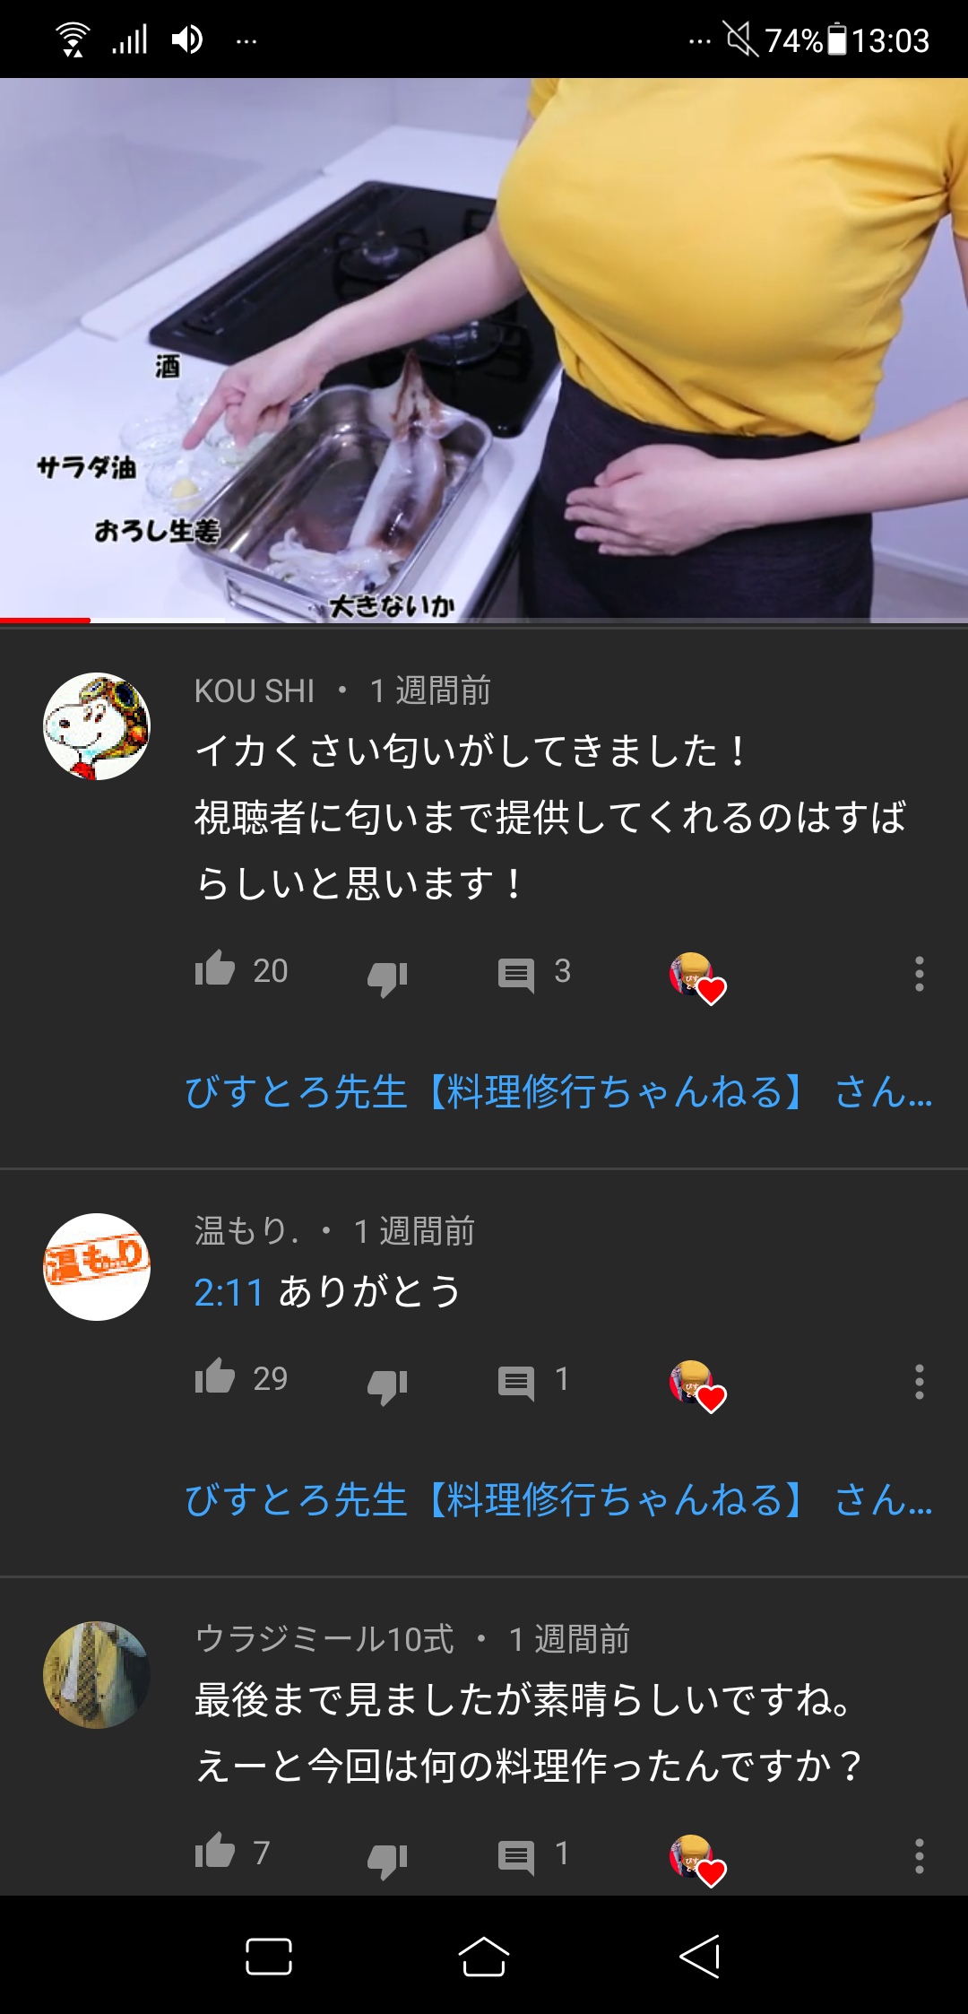
Task: Open more options for KOU SHI comment
Action: [x=919, y=973]
